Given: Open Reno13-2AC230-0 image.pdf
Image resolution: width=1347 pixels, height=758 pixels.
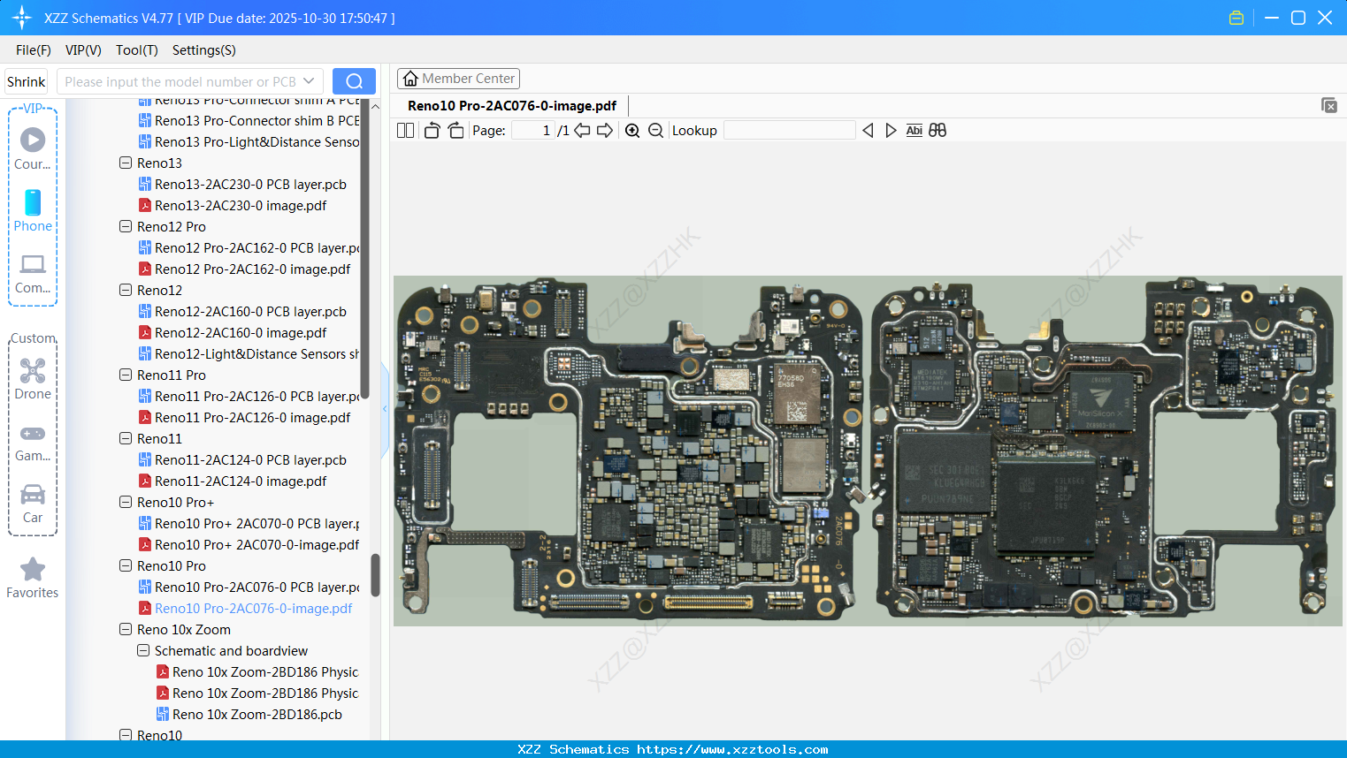Looking at the screenshot, I should point(240,205).
